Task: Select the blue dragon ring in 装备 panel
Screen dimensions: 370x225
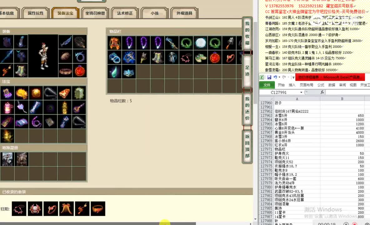Action: tap(80, 56)
